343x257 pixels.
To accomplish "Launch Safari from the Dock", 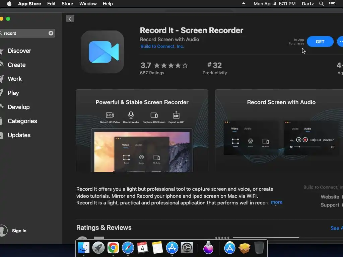I will [128, 248].
